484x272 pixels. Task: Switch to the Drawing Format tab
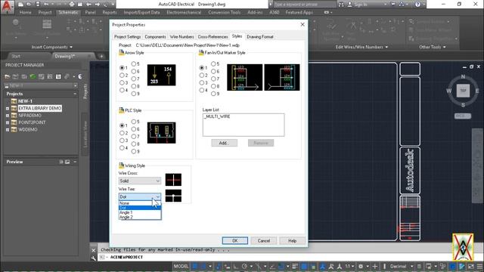click(260, 37)
